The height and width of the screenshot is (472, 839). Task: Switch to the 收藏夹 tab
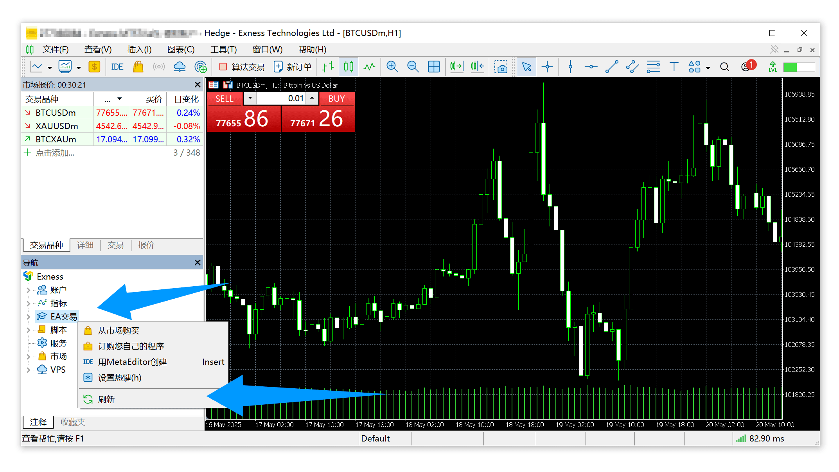pyautogui.click(x=73, y=422)
